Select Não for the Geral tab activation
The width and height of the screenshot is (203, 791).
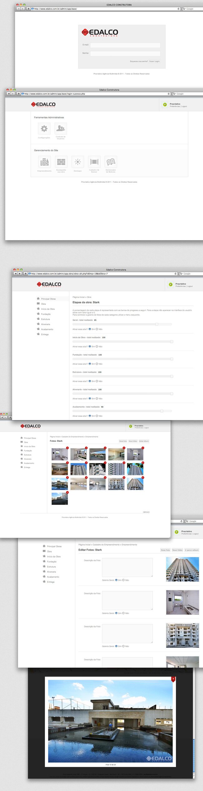pos(97,329)
